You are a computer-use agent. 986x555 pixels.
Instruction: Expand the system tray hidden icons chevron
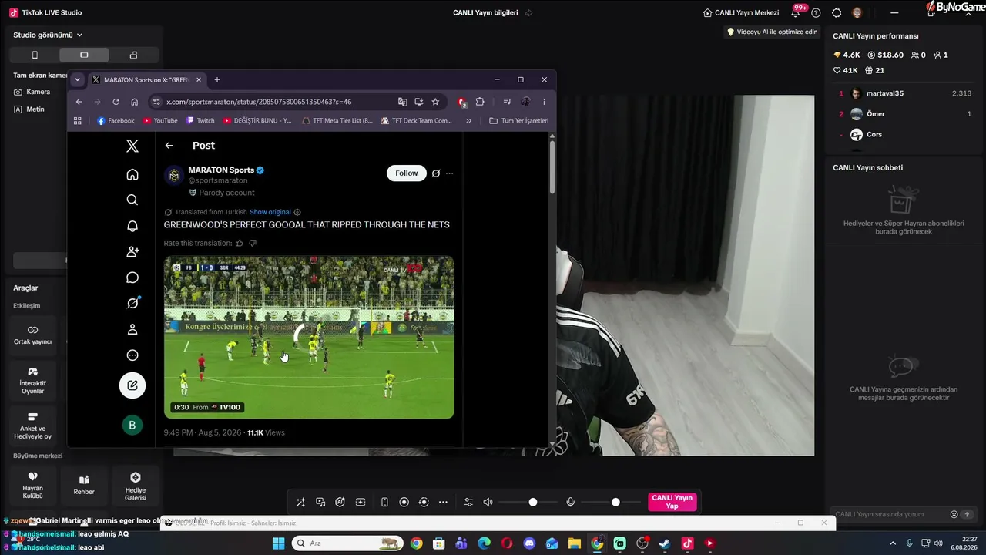(893, 543)
